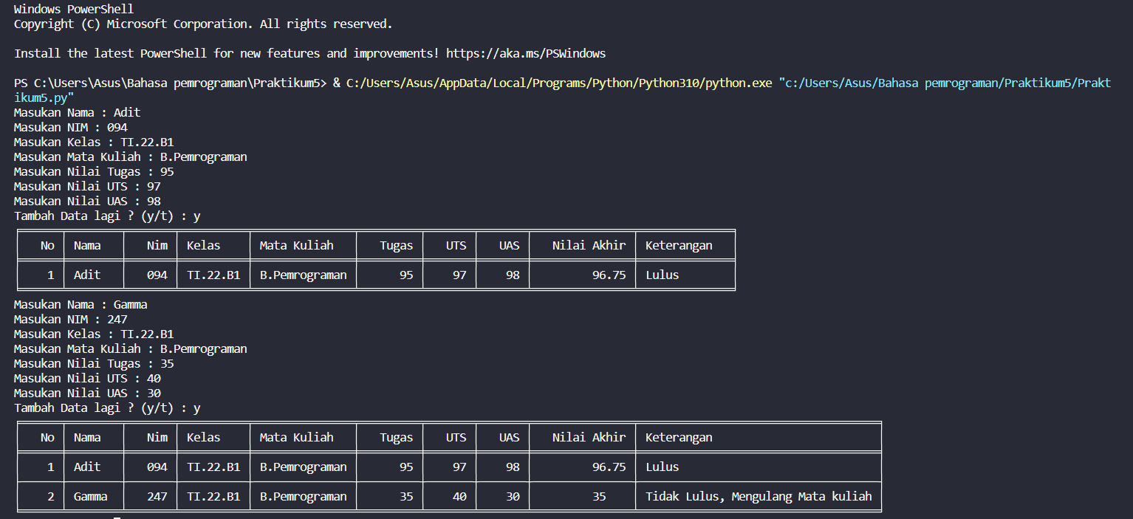Click the Lulus keterangan for Adit
Image resolution: width=1133 pixels, height=519 pixels.
click(661, 274)
